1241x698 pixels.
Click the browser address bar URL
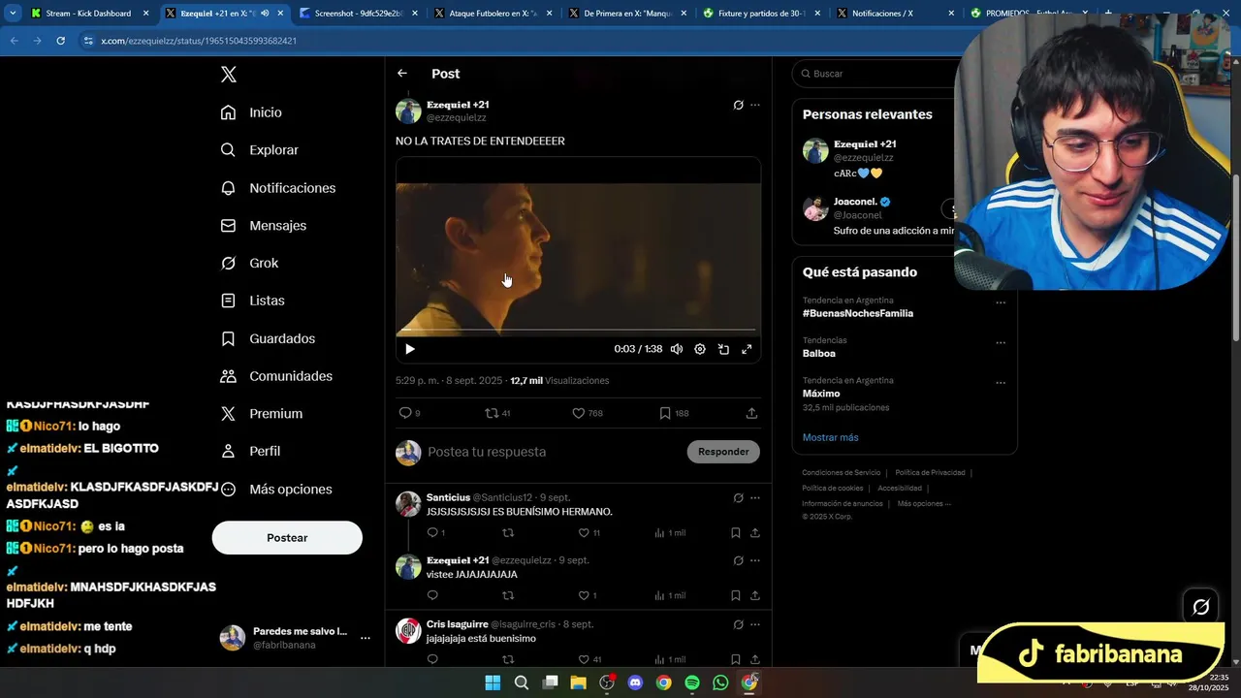click(x=199, y=41)
